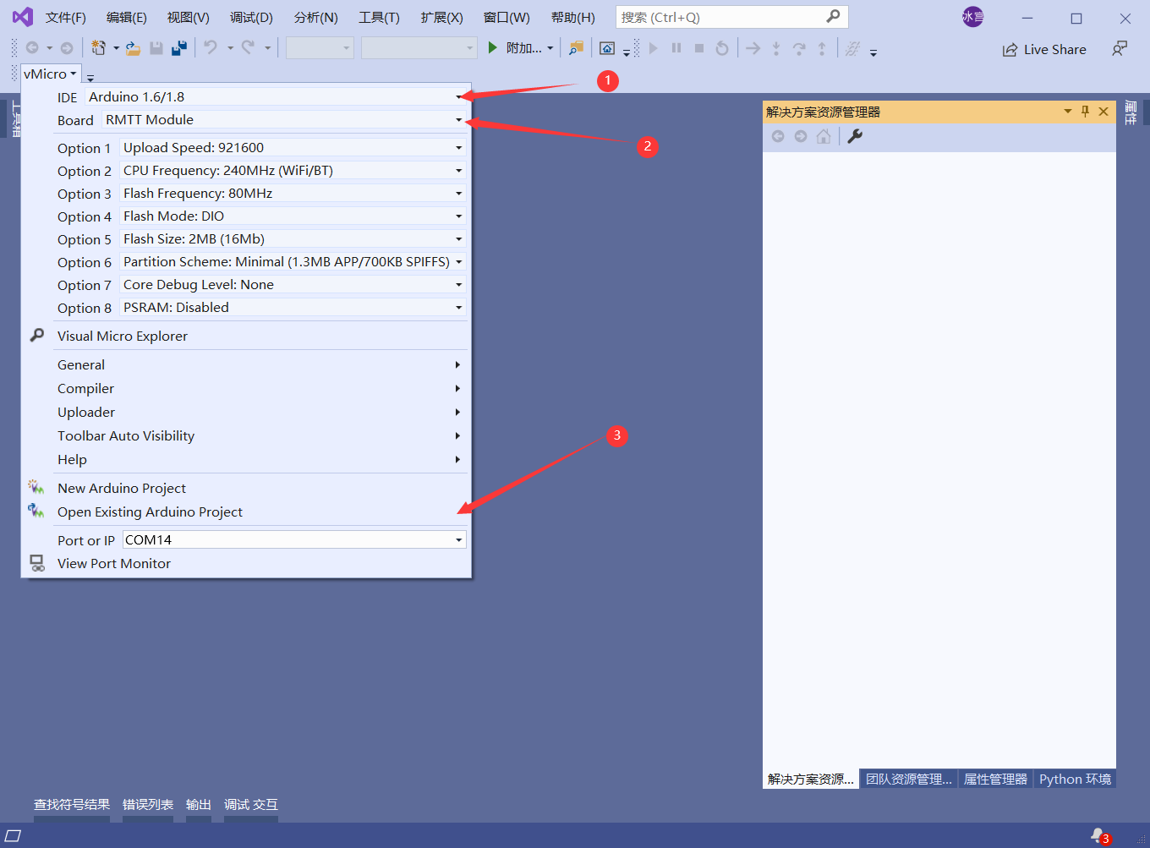Click the Visual Micro Explorer magnifier icon
This screenshot has height=848, width=1150.
click(37, 336)
